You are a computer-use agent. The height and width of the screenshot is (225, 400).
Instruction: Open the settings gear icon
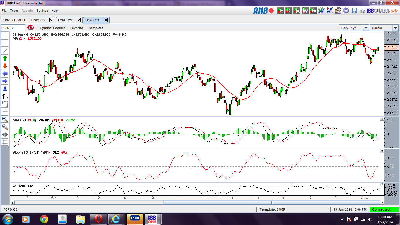(346, 11)
